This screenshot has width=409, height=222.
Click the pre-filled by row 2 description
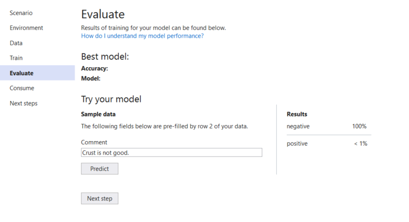tap(164, 126)
